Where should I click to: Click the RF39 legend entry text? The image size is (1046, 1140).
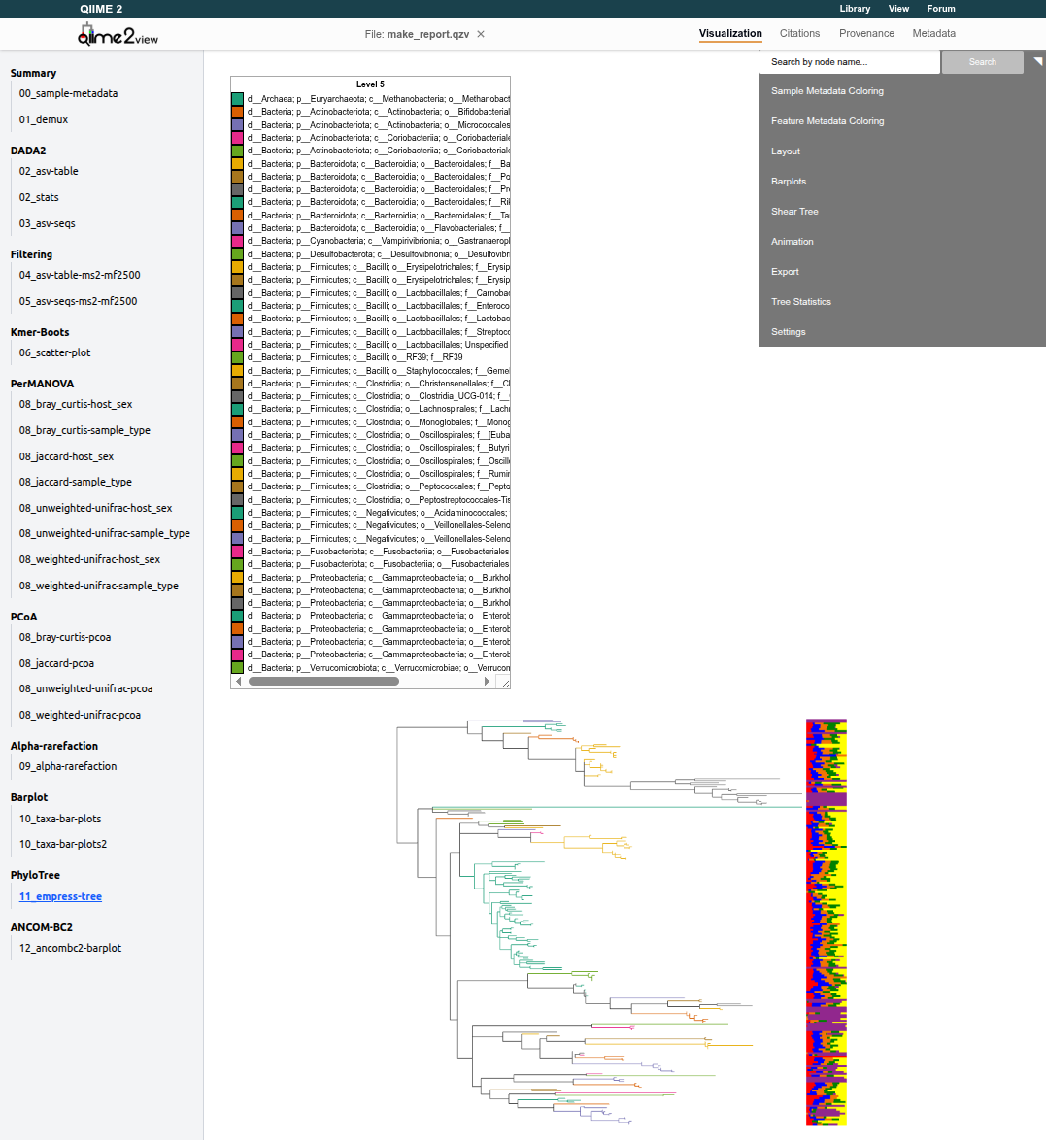354,357
